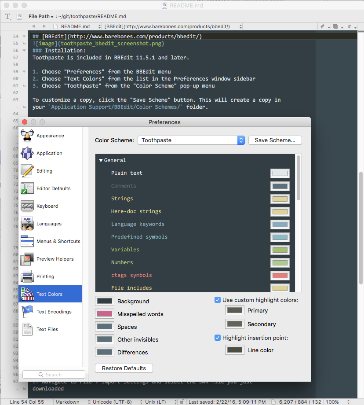
Task: Open the Text Files document icon
Action: pyautogui.click(x=27, y=329)
